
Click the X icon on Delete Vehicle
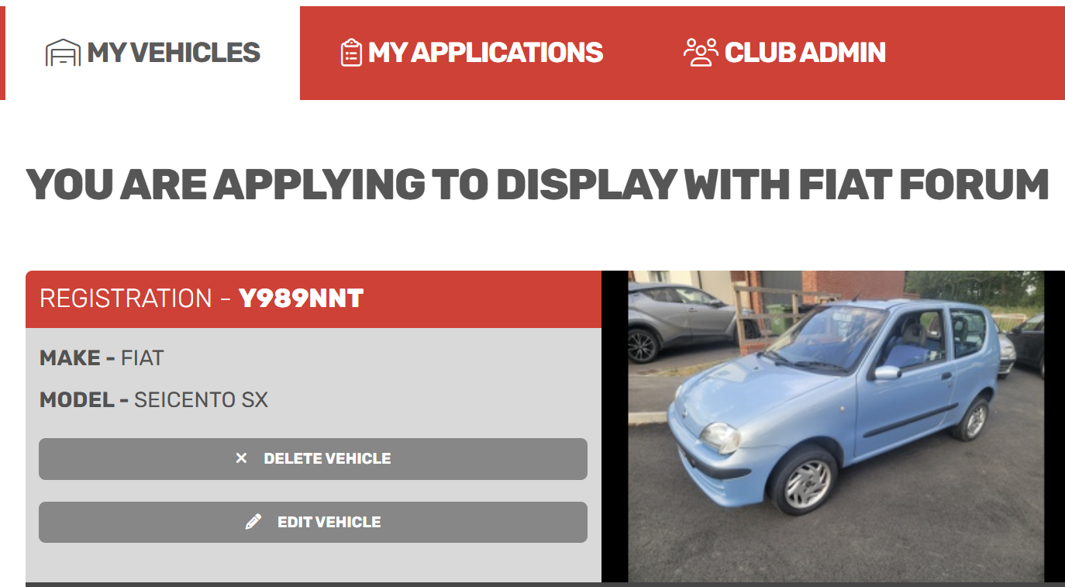[241, 458]
